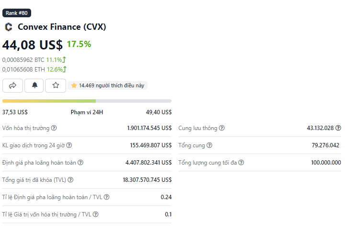The image size is (354, 226).
Task: Click market cap value 1.901.174.545 US$
Action: point(149,128)
